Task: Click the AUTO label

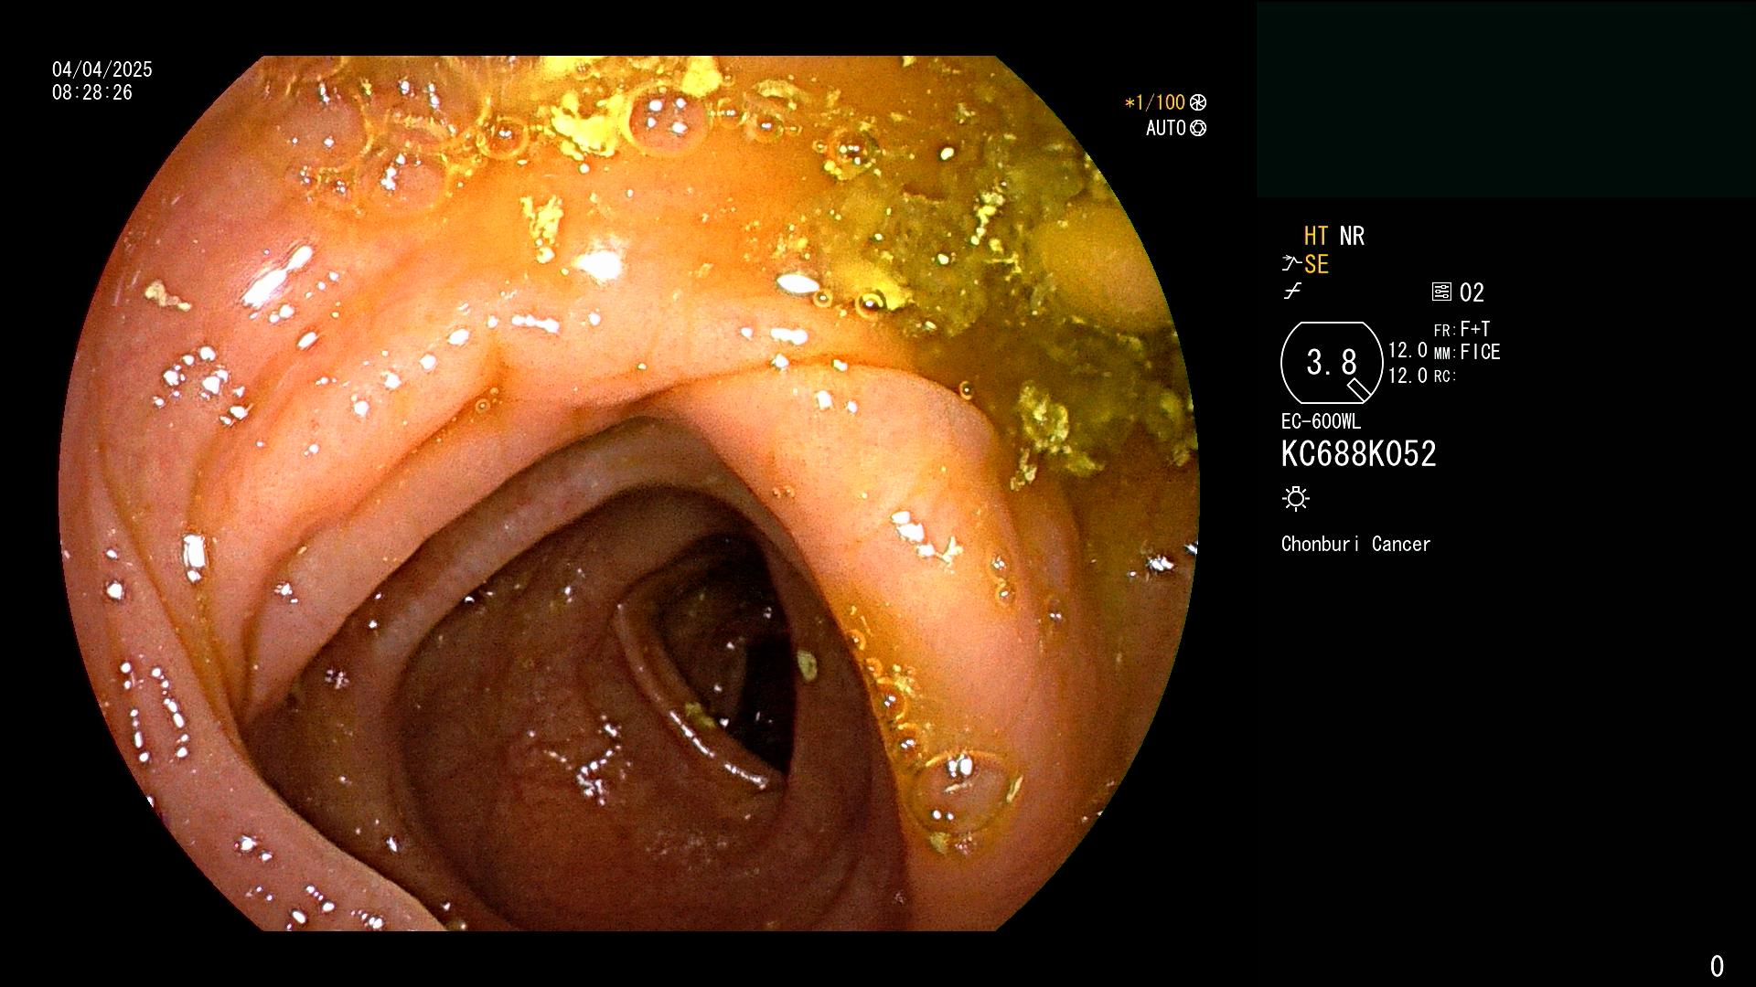Action: (x=1166, y=128)
